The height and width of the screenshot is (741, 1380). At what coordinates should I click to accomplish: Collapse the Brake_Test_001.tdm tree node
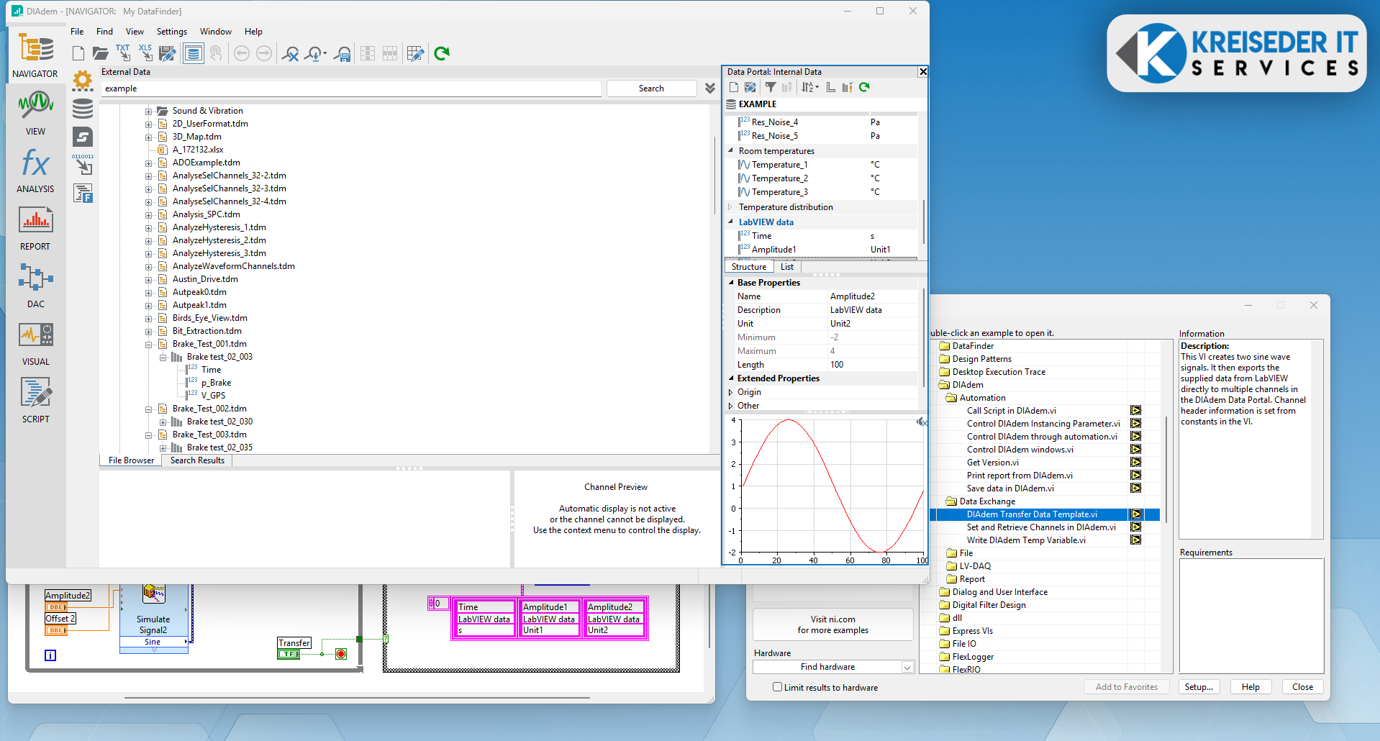(149, 345)
